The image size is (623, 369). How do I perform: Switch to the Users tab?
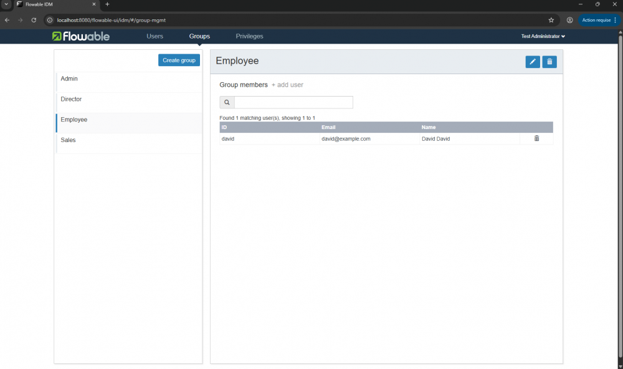coord(155,36)
